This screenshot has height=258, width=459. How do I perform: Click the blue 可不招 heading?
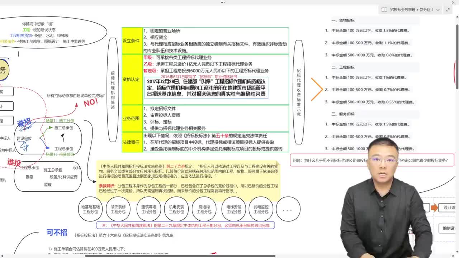pos(57,233)
